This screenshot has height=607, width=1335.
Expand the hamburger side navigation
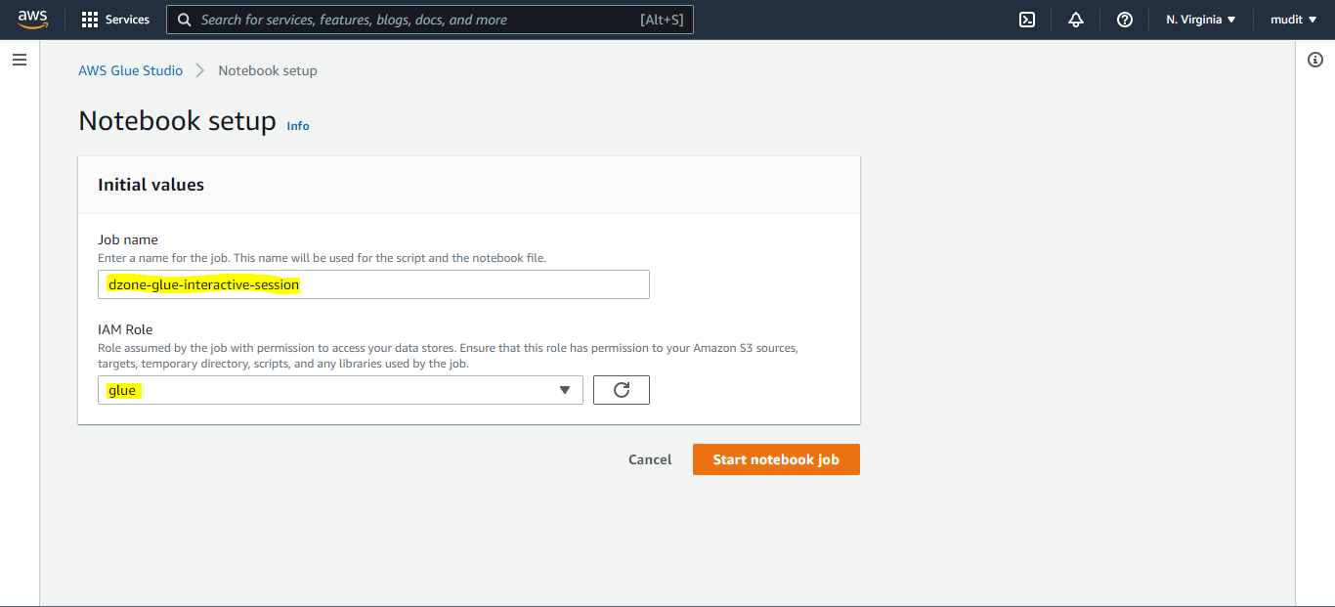[20, 60]
